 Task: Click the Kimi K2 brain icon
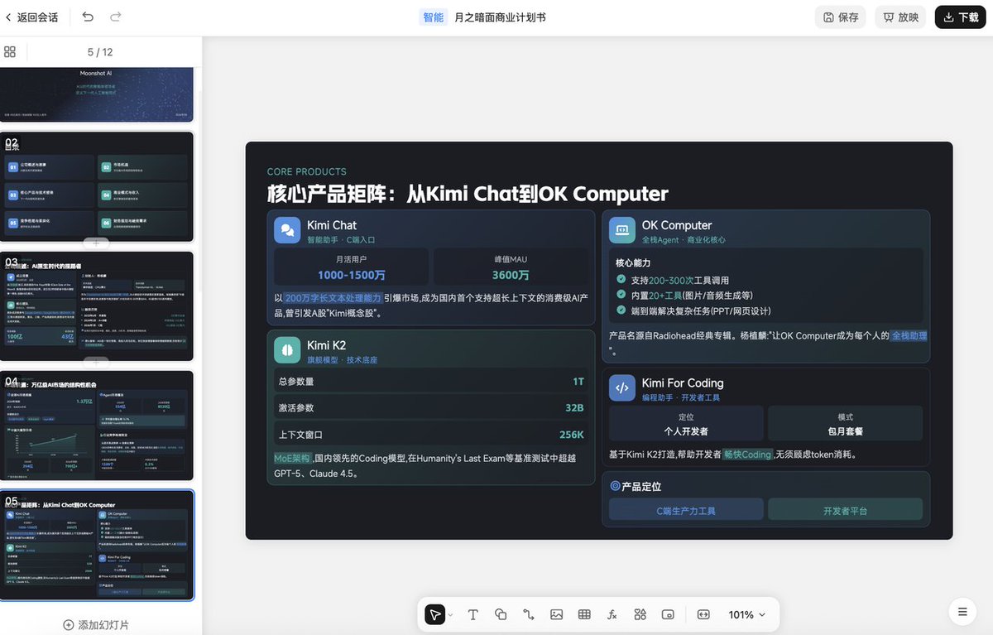pos(287,350)
